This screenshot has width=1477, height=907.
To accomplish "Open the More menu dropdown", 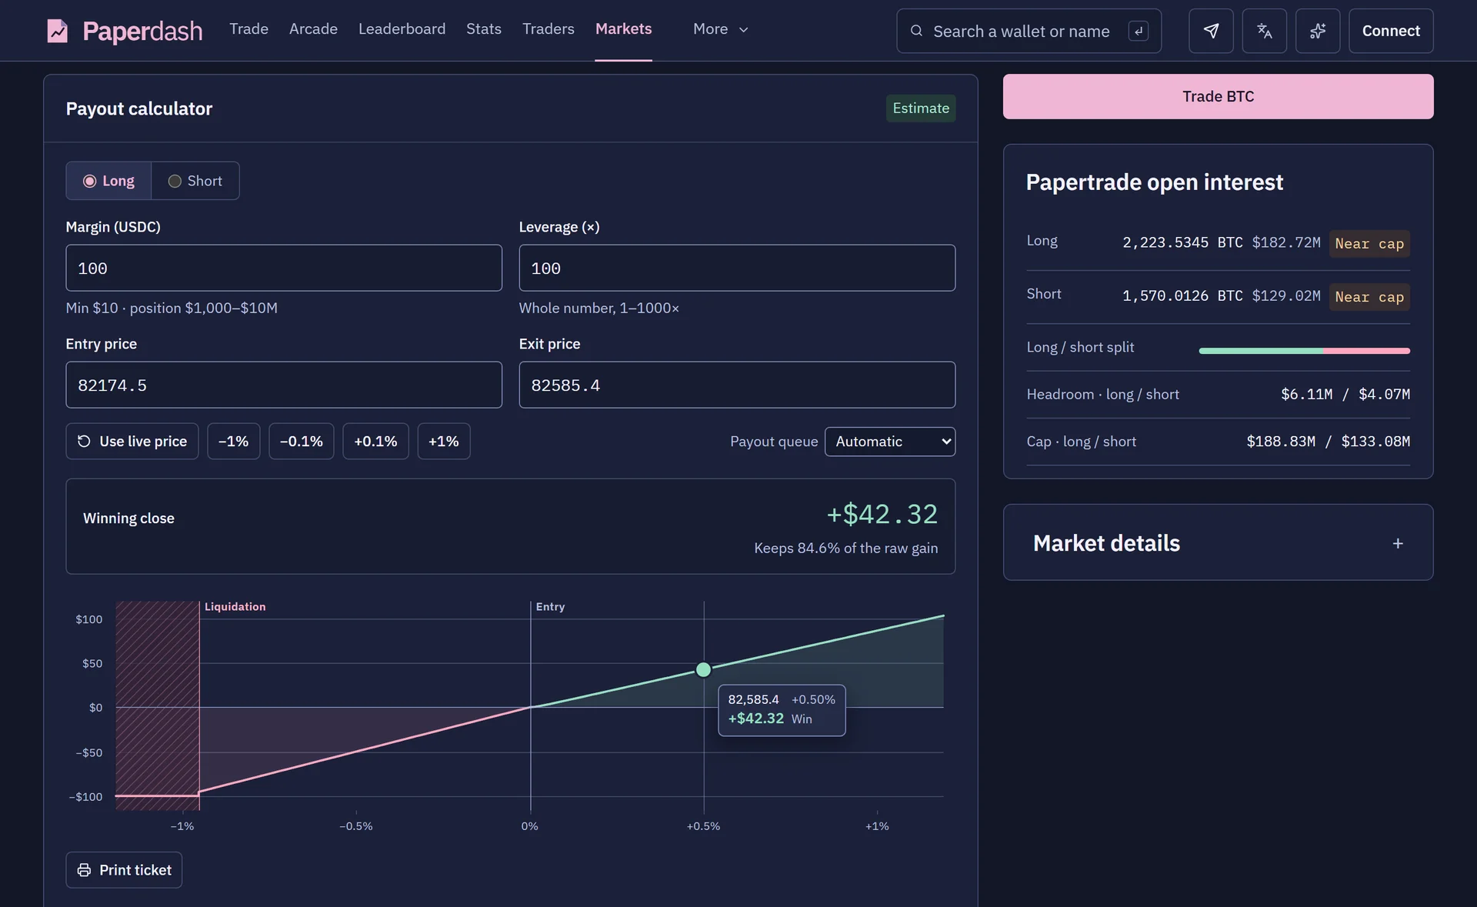I will [721, 29].
